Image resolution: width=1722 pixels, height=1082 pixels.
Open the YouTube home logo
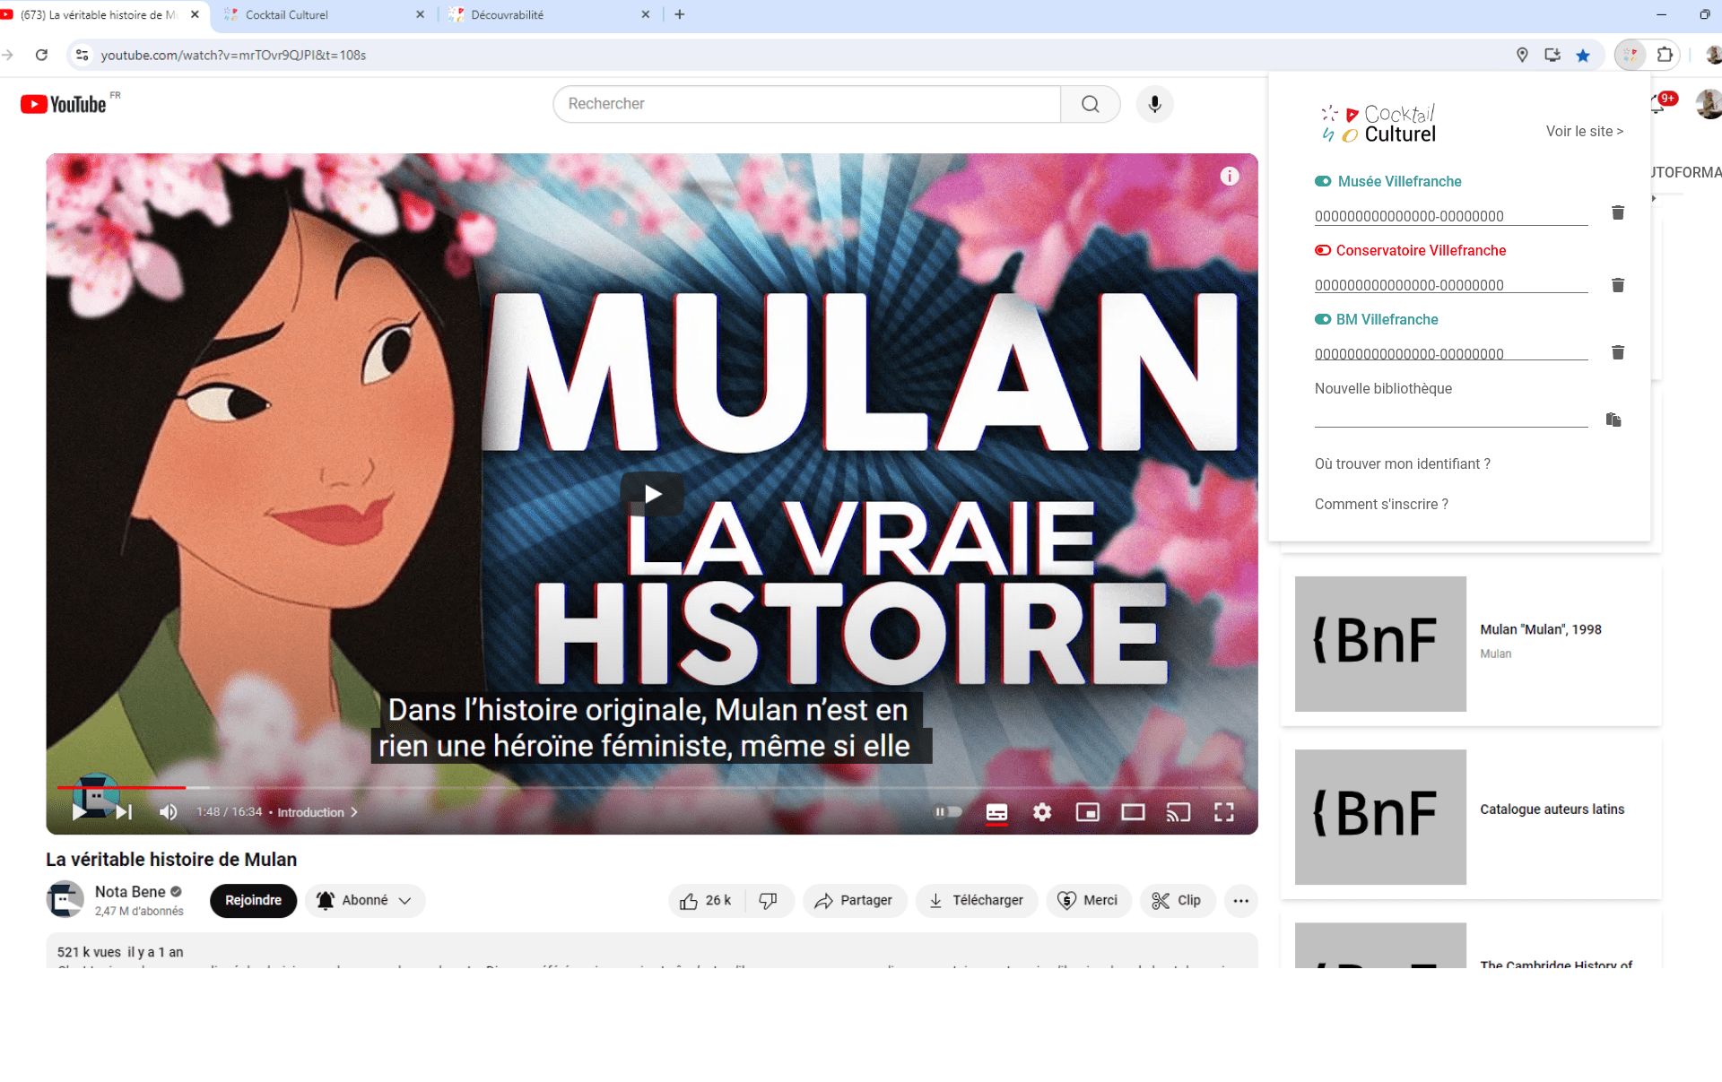(x=64, y=104)
